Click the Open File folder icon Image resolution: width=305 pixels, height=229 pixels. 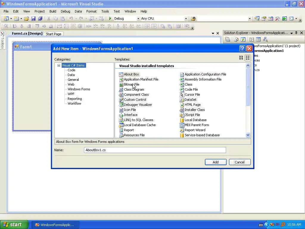click(x=27, y=18)
